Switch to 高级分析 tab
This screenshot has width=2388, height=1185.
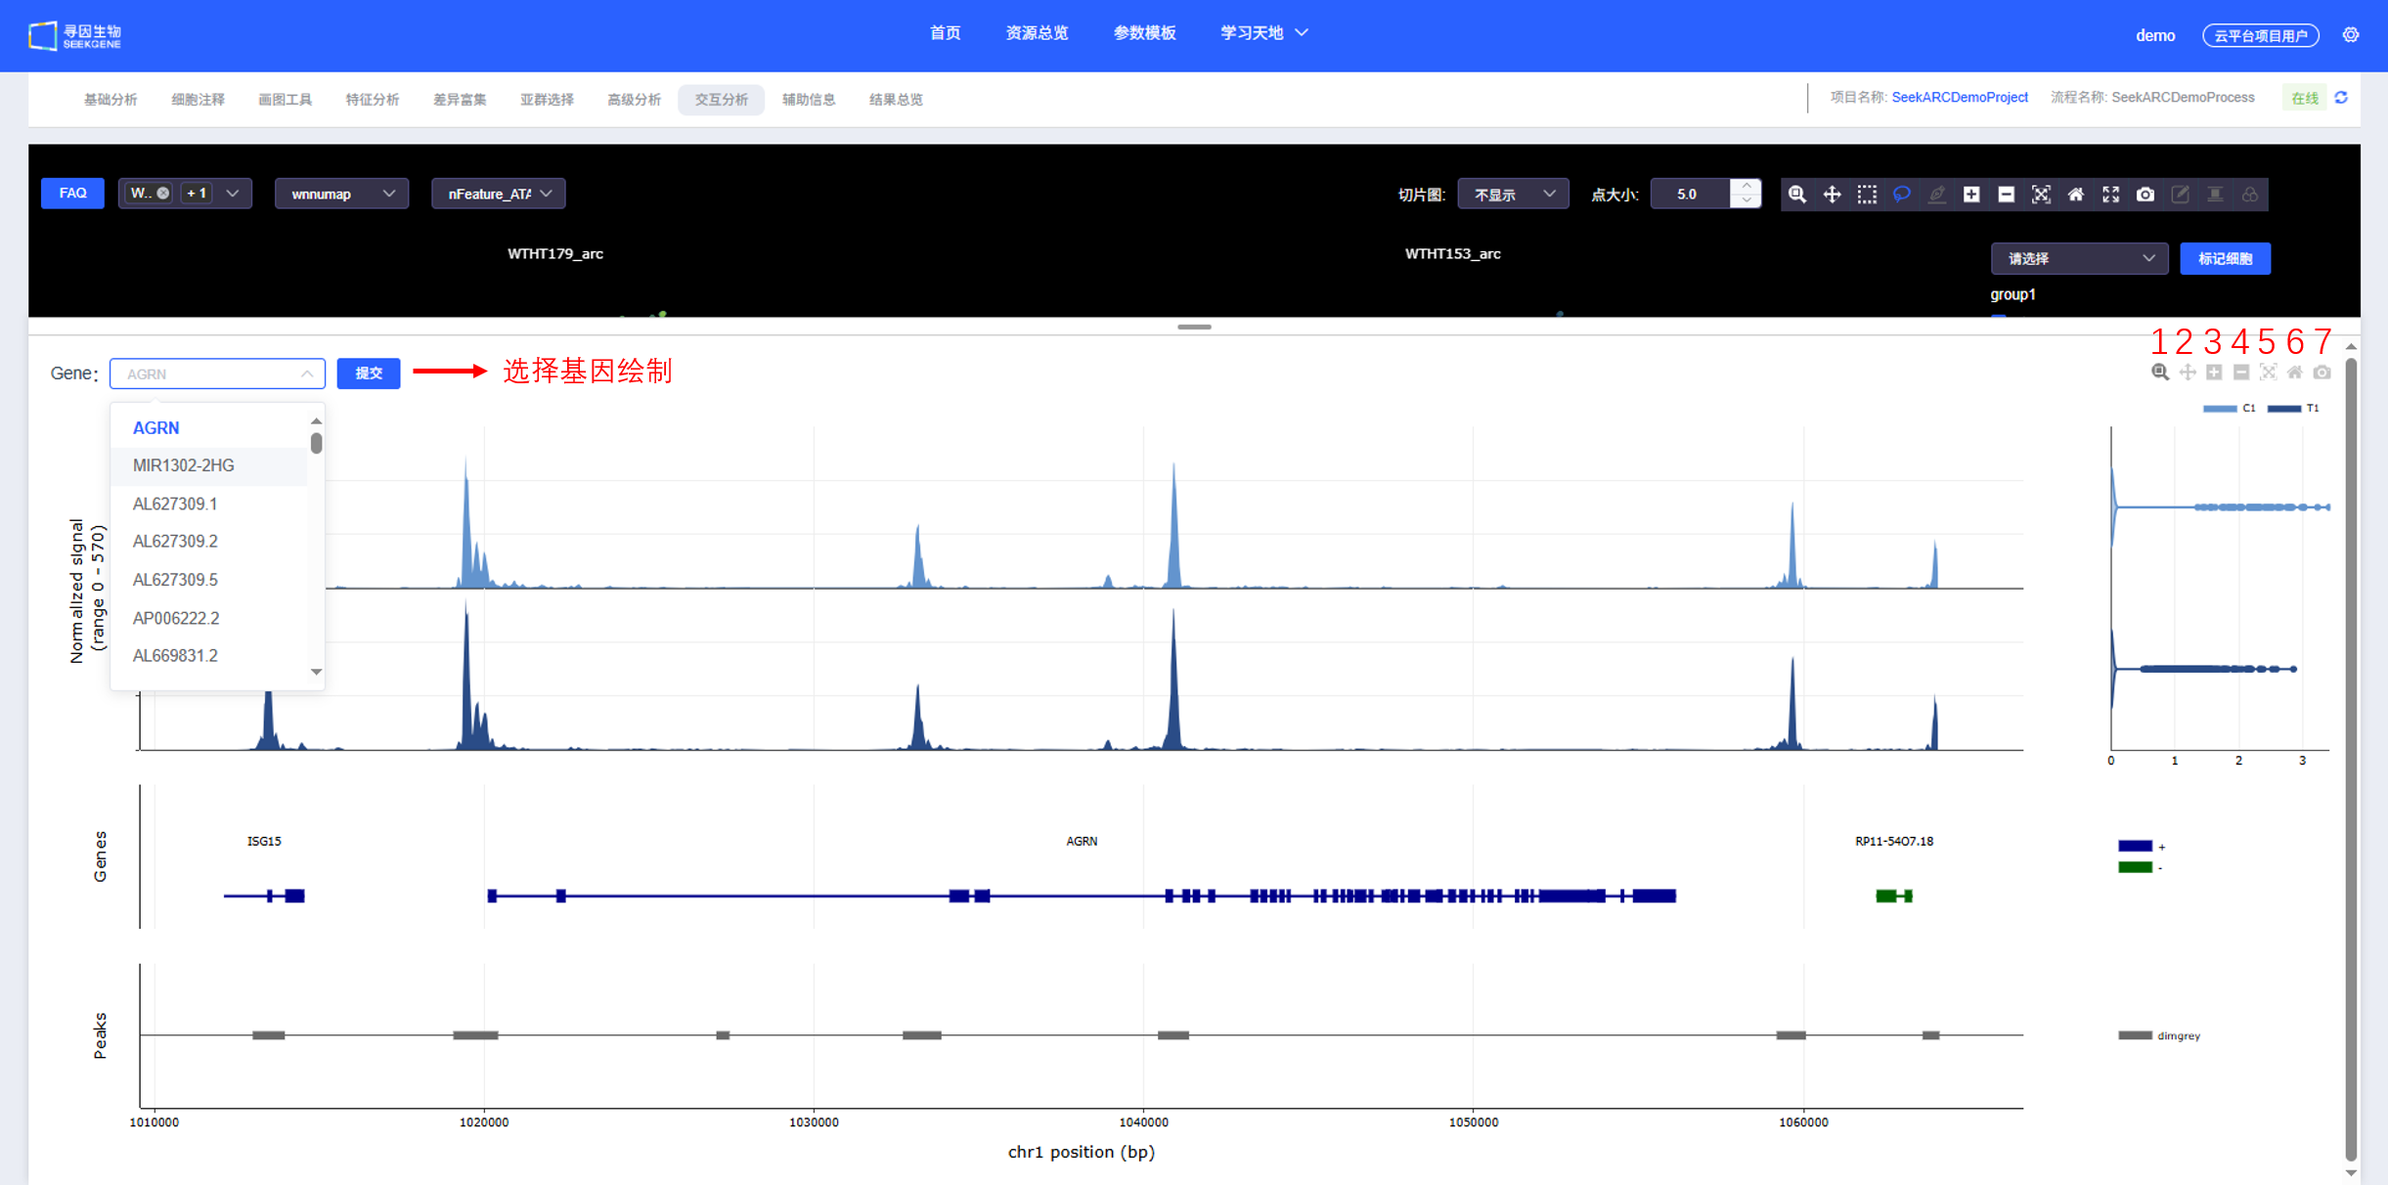pyautogui.click(x=634, y=99)
